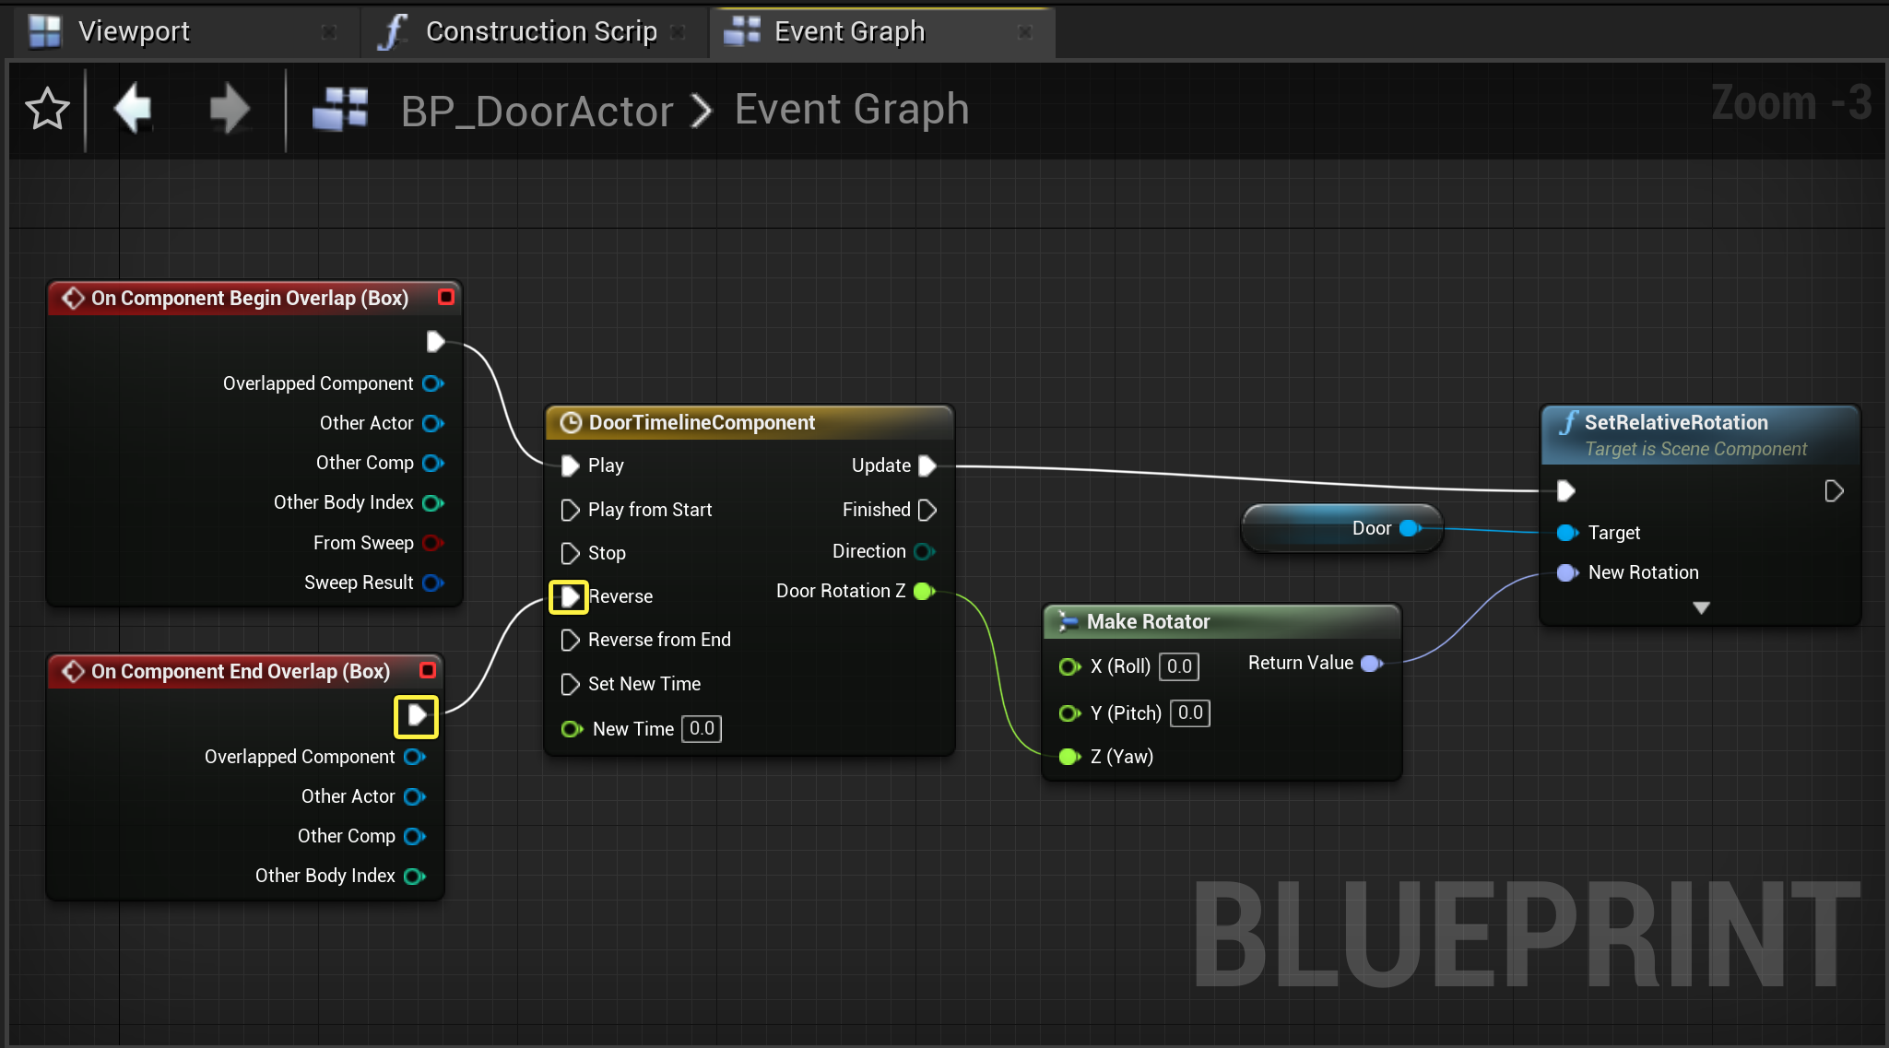Click the Return Value rotator color pin
This screenshot has height=1048, width=1889.
(x=1372, y=664)
